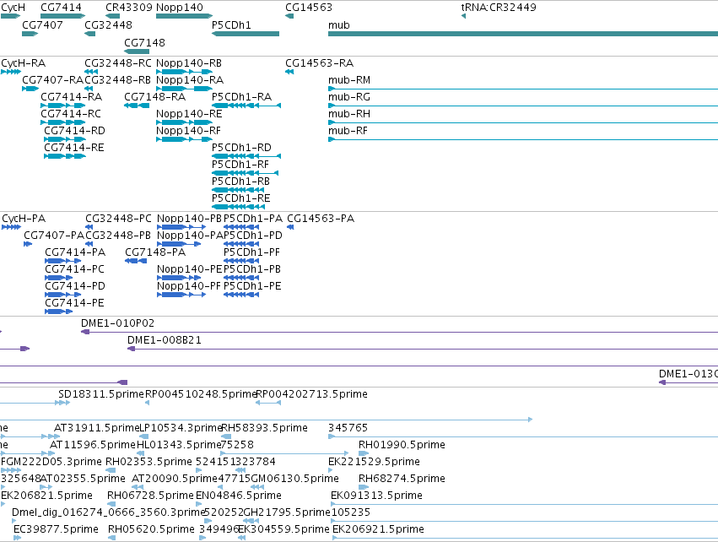Select transcript CG14563-RA

[x=320, y=63]
